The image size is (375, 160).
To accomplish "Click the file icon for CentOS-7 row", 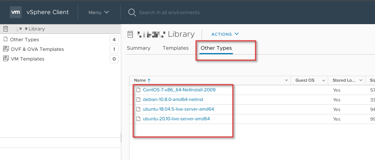I will [x=138, y=90].
